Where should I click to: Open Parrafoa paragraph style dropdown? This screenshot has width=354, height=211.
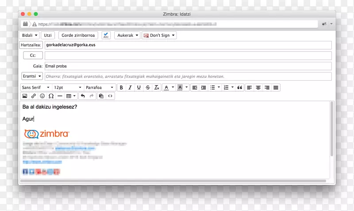click(x=100, y=87)
